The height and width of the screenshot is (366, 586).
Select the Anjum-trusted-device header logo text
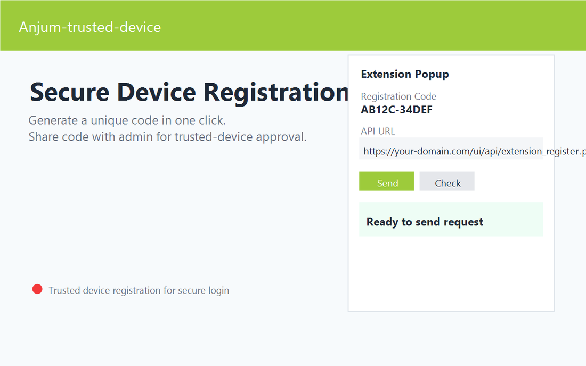tap(89, 27)
